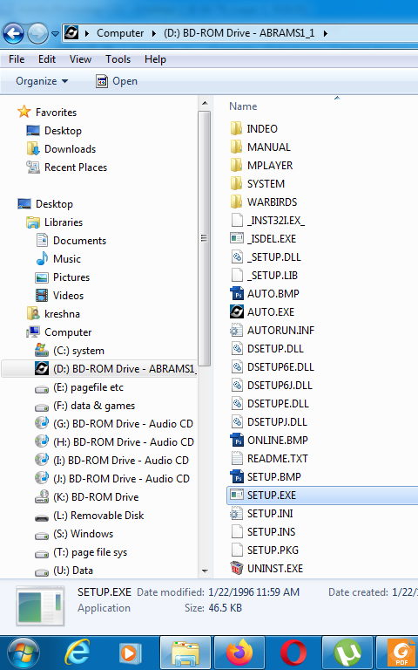
Task: Select the _ISDEL.EXE application icon
Action: 236,238
